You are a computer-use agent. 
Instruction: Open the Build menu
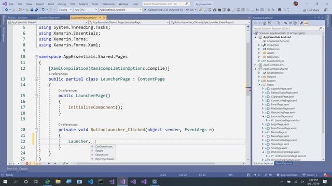coord(51,4)
